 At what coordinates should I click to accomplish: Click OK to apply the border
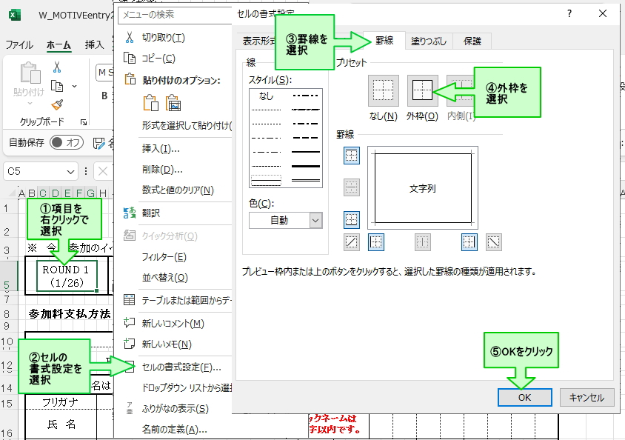click(x=524, y=397)
